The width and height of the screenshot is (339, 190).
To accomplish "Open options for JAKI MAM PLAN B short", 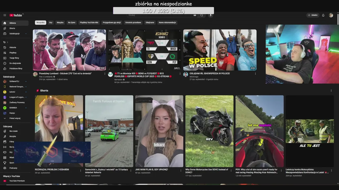I will 181,170.
